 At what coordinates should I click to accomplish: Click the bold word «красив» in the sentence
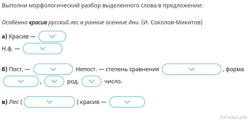[x=38, y=23]
